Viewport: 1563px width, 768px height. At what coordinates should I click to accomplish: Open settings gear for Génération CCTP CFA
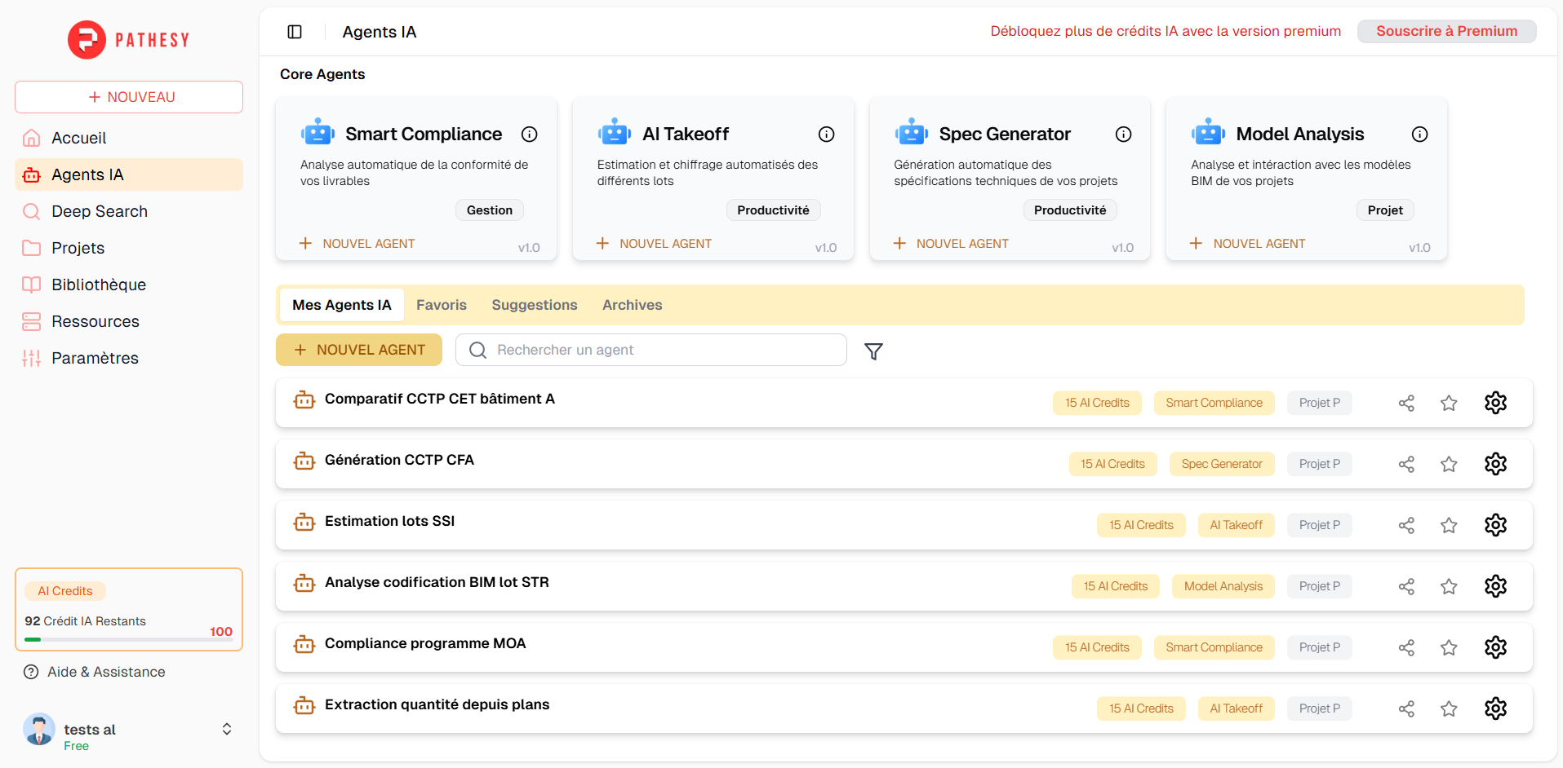pyautogui.click(x=1495, y=464)
